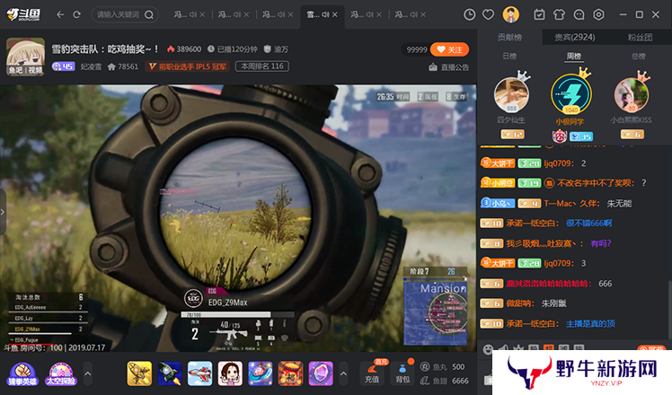Open the 本周排名 116 ranking button
The width and height of the screenshot is (672, 395).
pos(261,66)
